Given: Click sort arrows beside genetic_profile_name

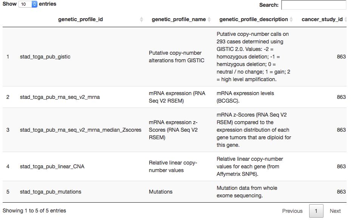Looking at the screenshot, I should (209, 20).
